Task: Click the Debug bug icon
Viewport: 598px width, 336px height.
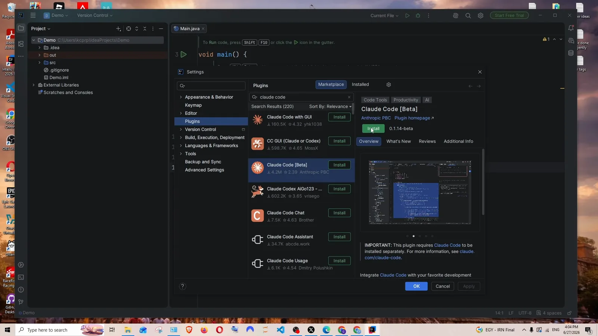Action: (418, 16)
